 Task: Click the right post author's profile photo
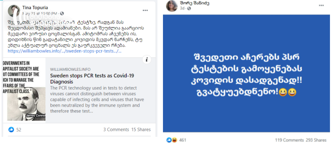(172, 6)
